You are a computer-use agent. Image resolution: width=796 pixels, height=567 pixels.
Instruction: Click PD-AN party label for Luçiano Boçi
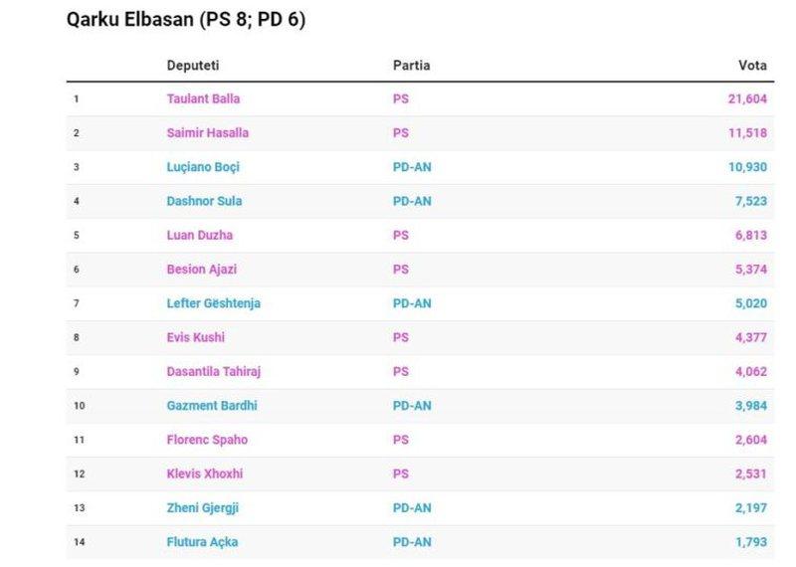coord(412,167)
